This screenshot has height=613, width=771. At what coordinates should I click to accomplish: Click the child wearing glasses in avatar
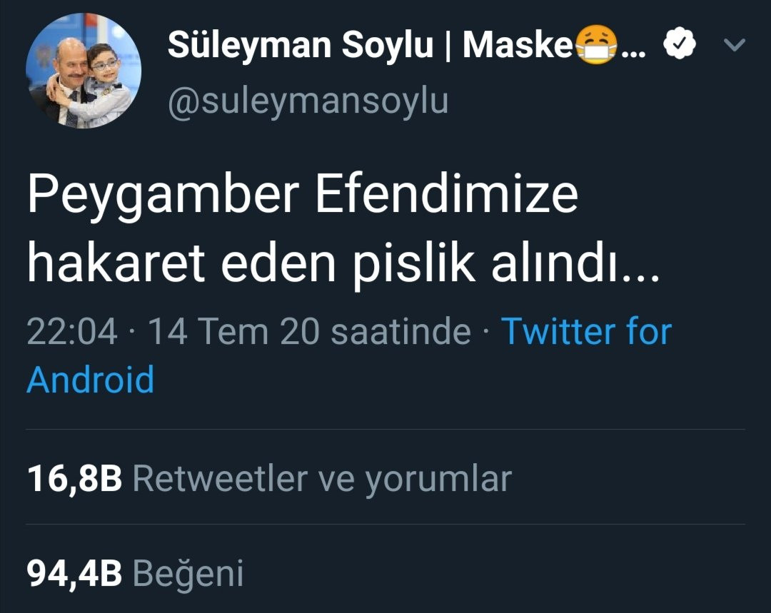106,83
